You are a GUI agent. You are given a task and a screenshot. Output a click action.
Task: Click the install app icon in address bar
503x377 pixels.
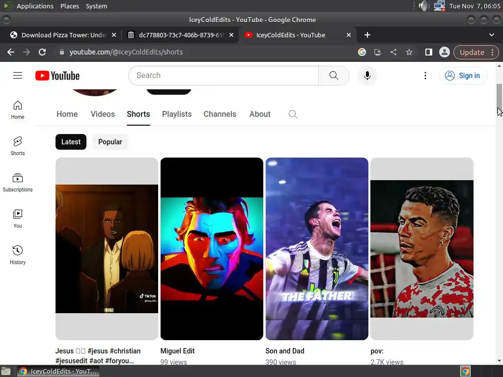pos(378,52)
